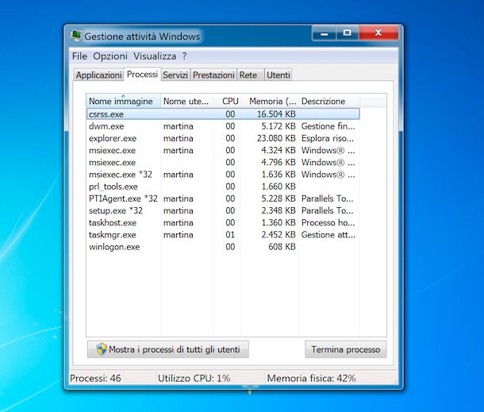Click Gestione att... description of taskmgr.exe
484x412 pixels.
point(328,234)
